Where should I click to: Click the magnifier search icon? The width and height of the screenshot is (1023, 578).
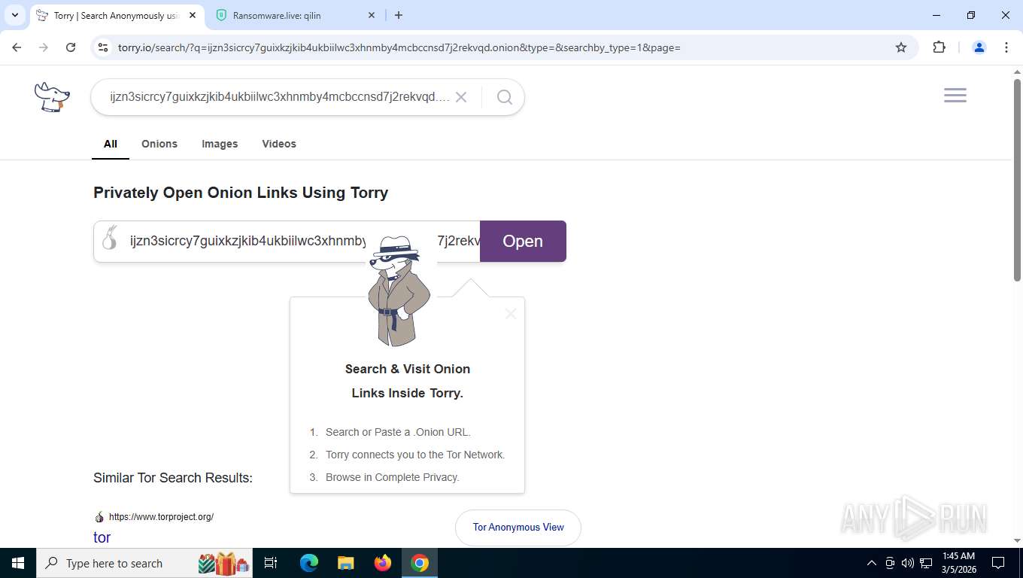pos(505,97)
